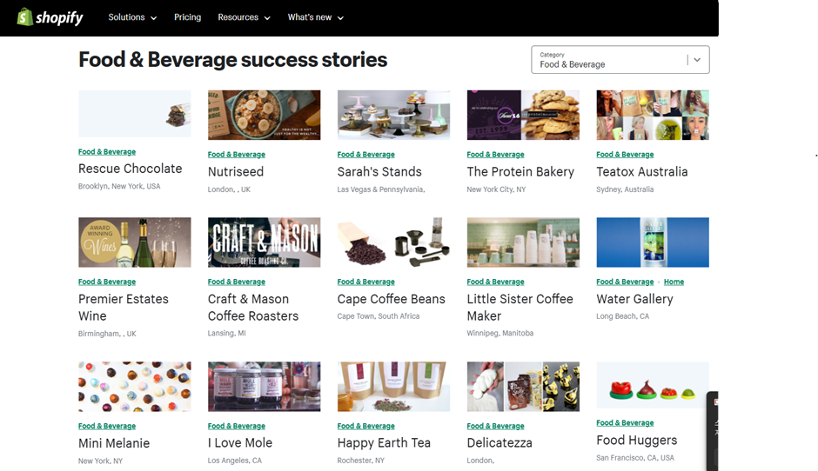Image resolution: width=818 pixels, height=471 pixels.
Task: Expand the Resources dropdown
Action: (244, 17)
